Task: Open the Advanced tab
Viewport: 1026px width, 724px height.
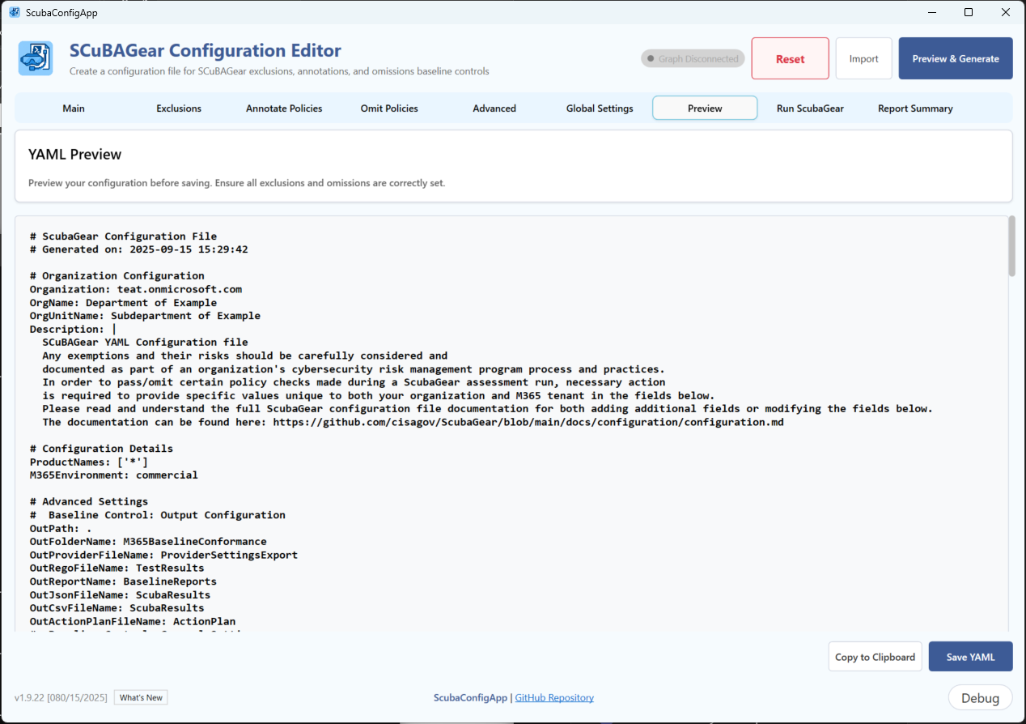Action: coord(494,109)
